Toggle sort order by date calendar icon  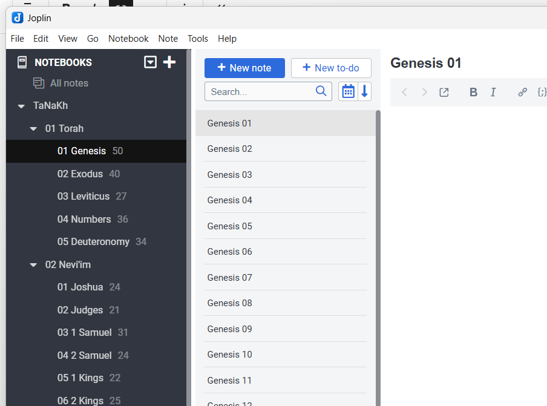coord(348,91)
